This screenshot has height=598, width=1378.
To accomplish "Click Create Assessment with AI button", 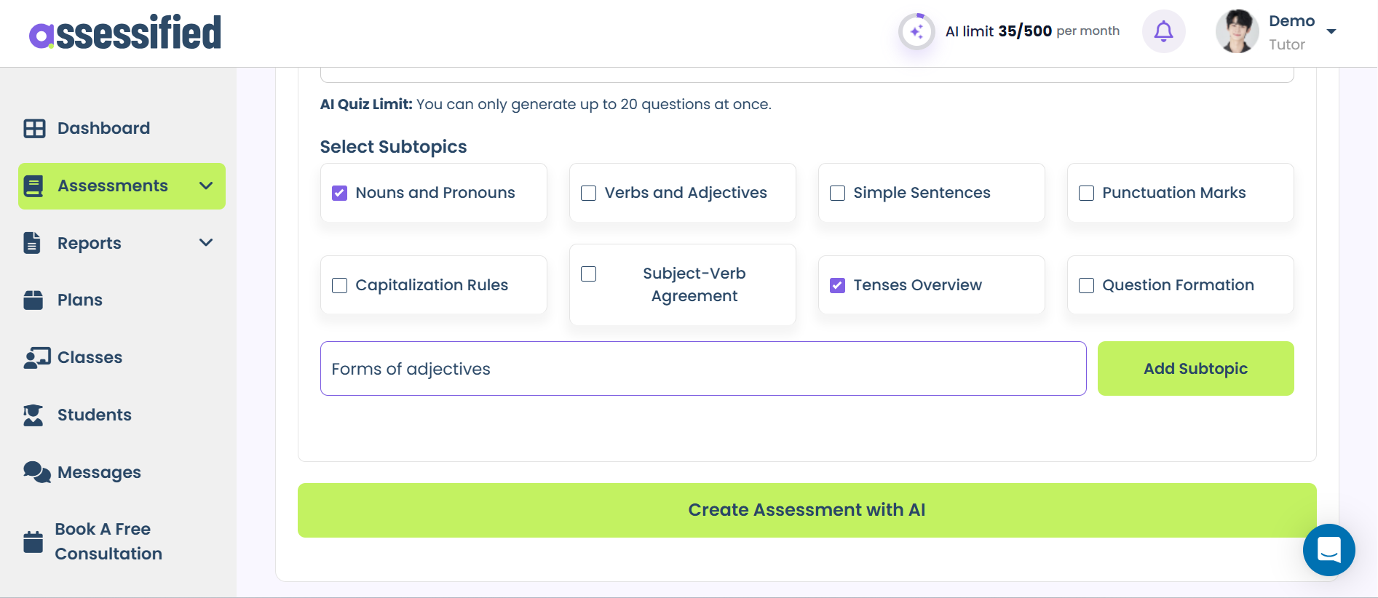I will (807, 510).
